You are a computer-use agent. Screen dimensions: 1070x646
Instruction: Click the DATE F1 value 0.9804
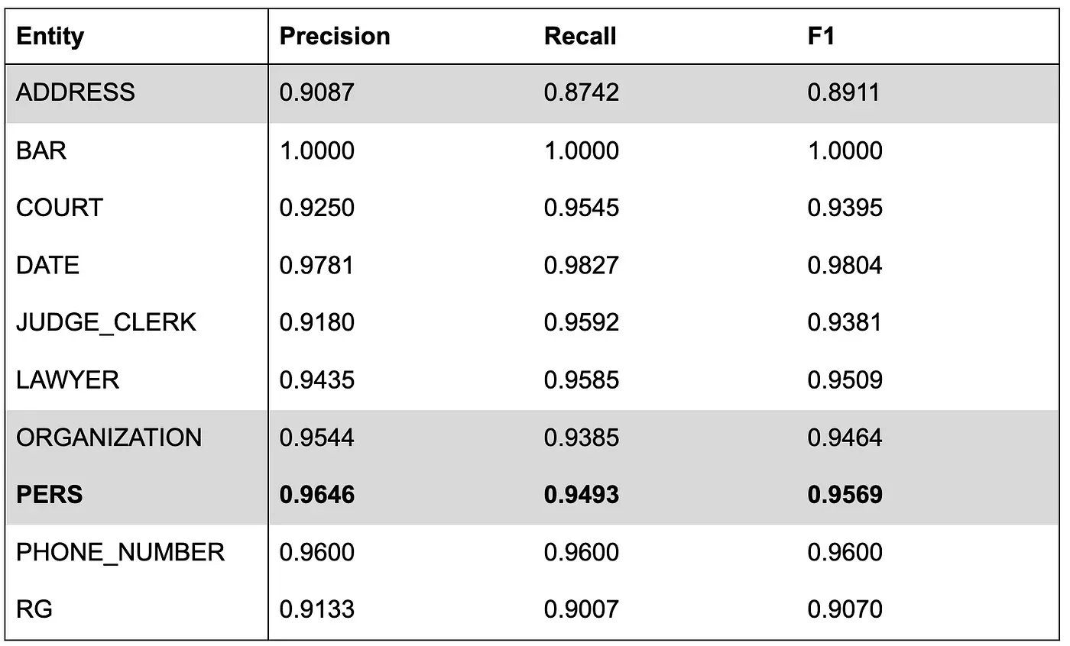coord(845,265)
